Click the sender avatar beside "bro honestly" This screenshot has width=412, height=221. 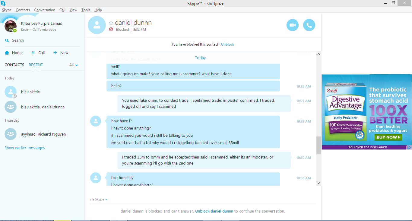point(96,178)
